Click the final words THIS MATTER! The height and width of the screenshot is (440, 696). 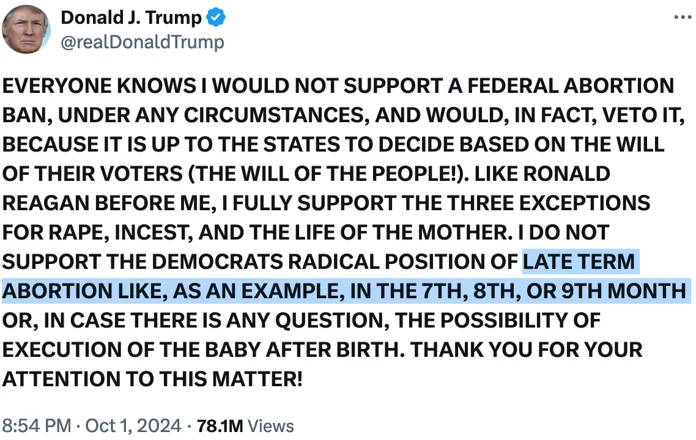231,379
